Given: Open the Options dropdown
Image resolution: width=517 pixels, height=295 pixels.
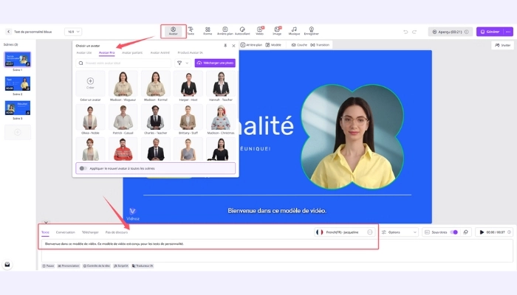Looking at the screenshot, I should (399, 232).
